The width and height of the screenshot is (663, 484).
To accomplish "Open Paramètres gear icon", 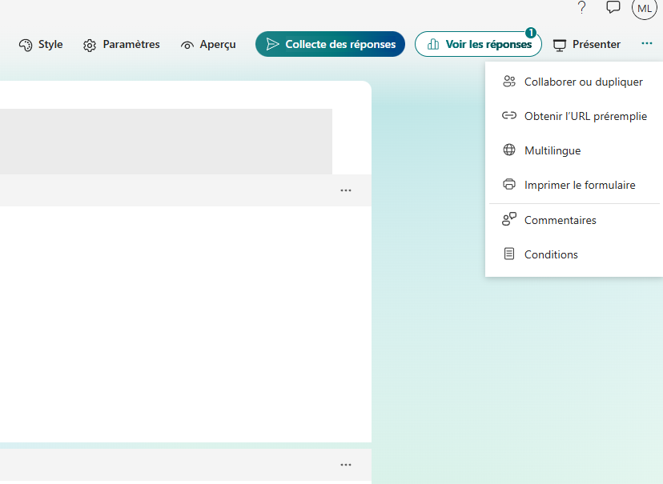I will point(90,45).
